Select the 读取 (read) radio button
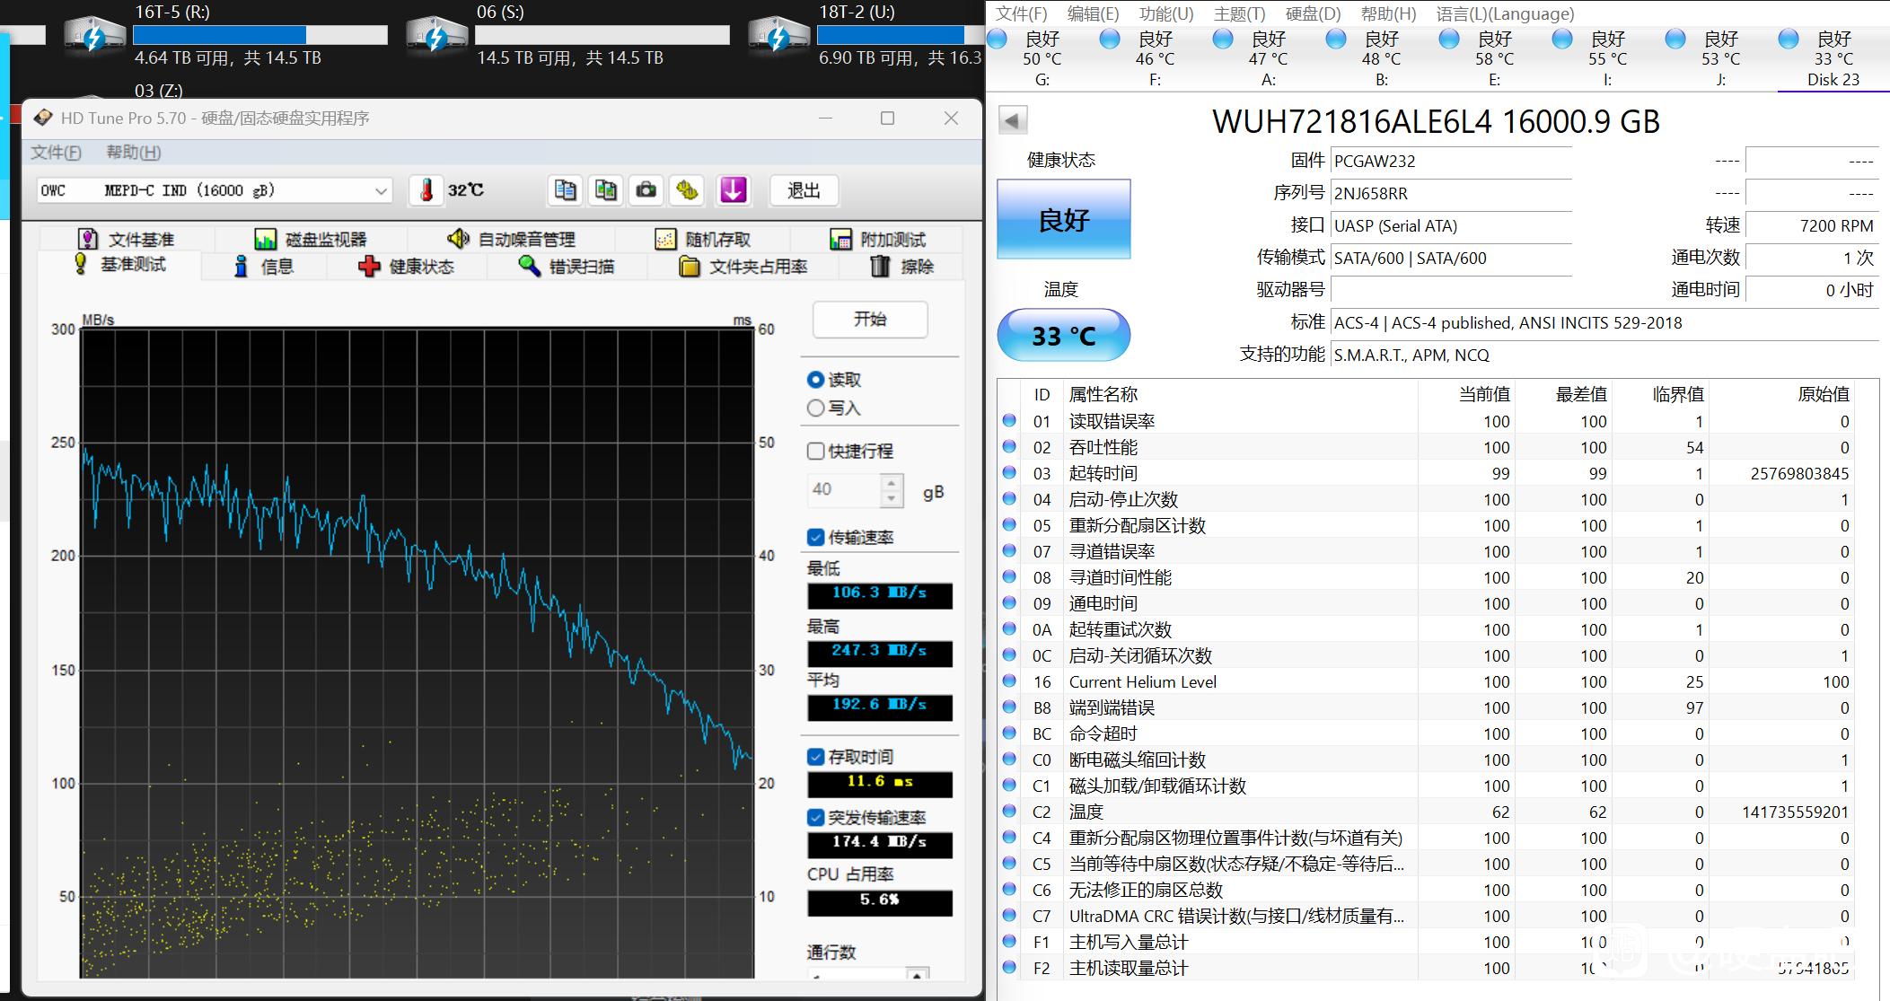 coord(815,380)
